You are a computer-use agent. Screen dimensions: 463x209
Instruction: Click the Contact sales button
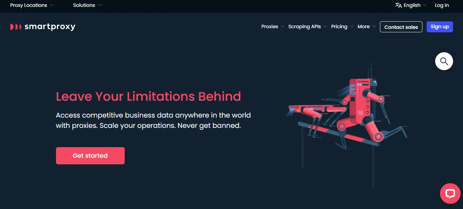tap(401, 27)
